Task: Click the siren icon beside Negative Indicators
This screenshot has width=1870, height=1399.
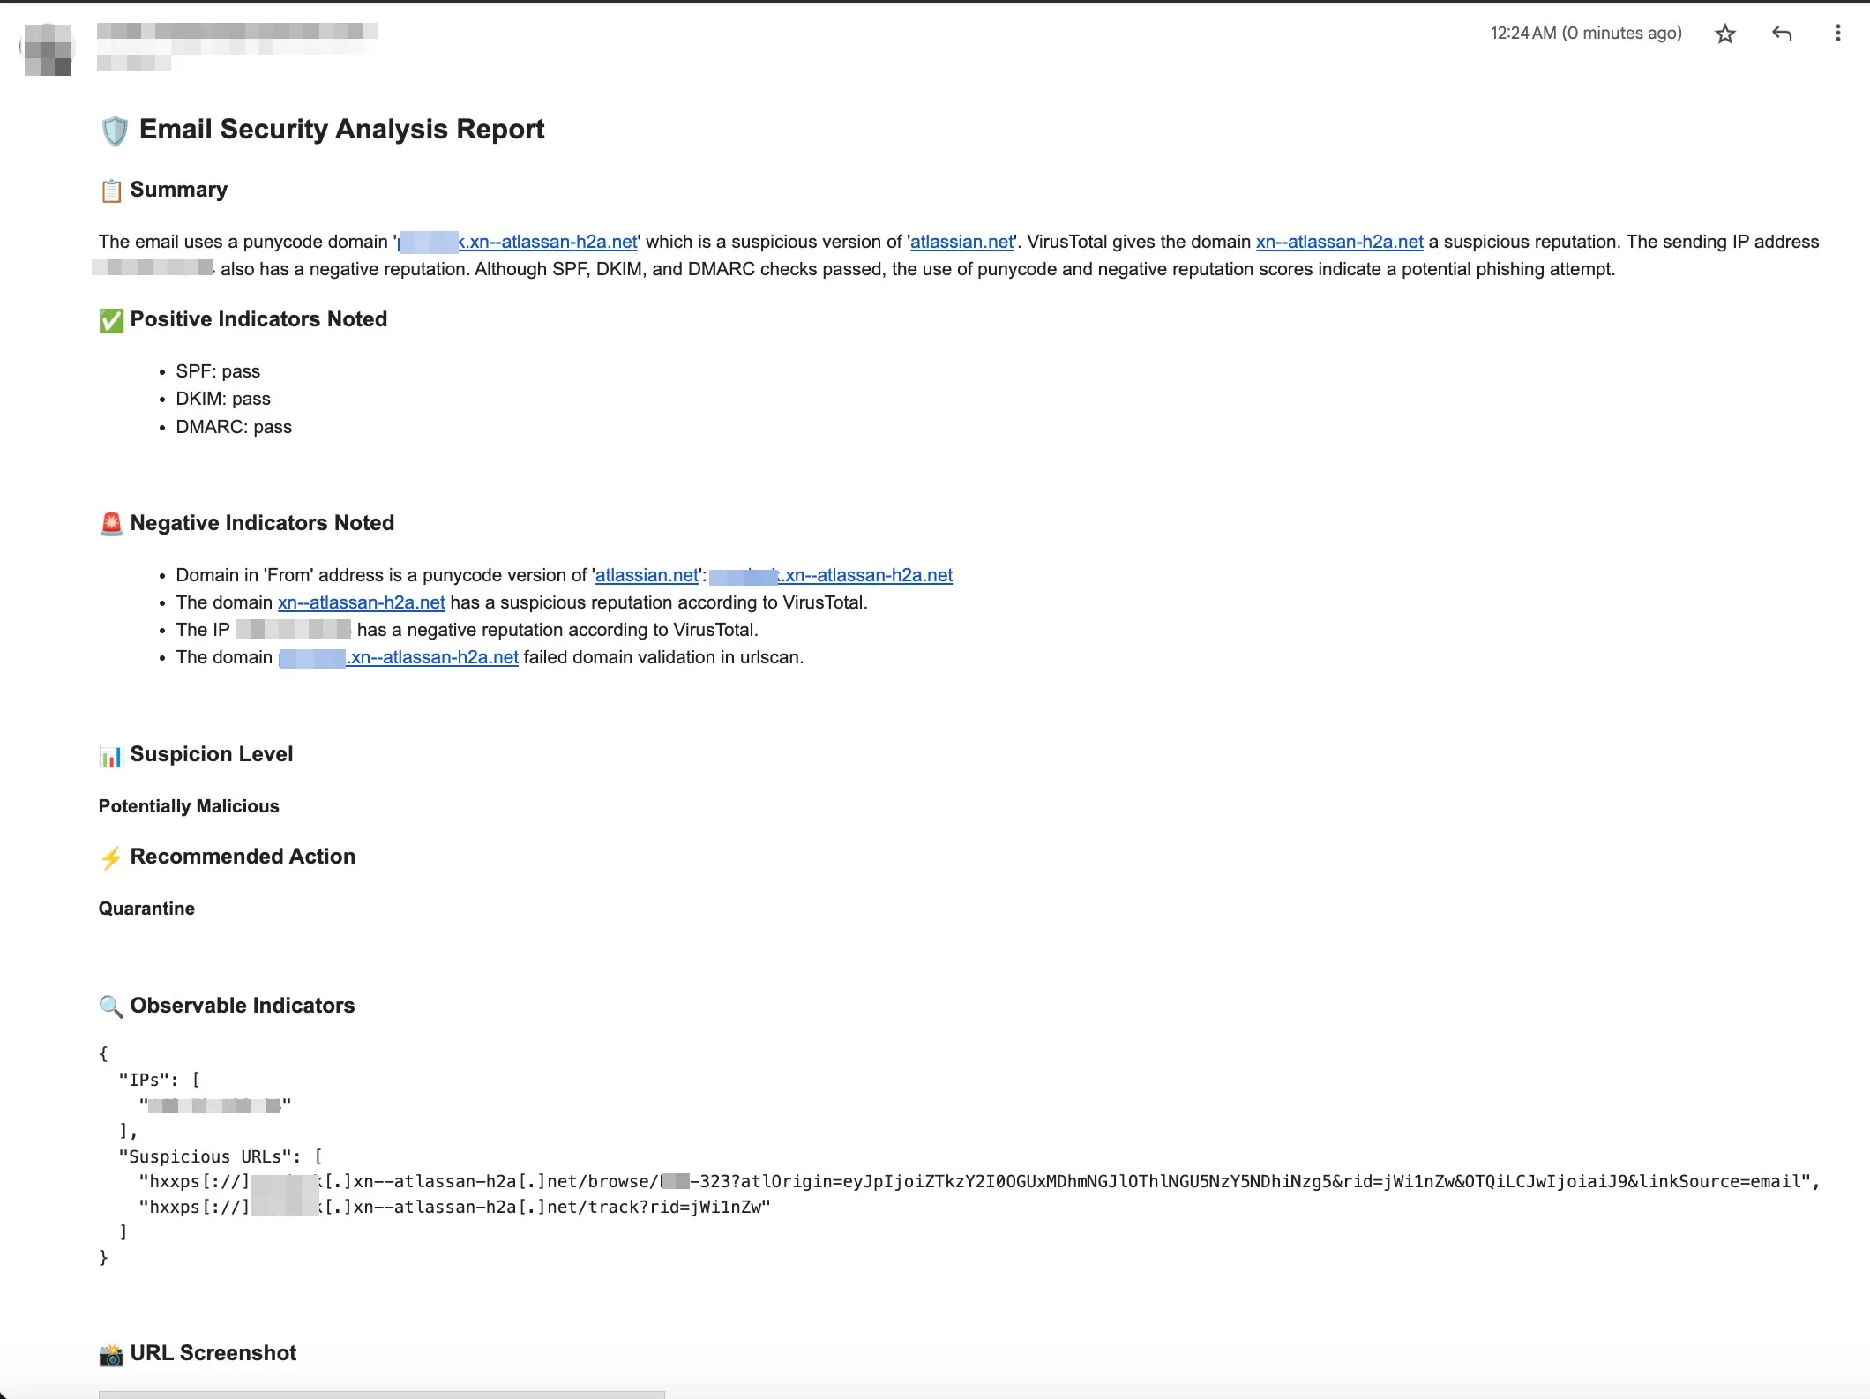Action: click(x=111, y=524)
